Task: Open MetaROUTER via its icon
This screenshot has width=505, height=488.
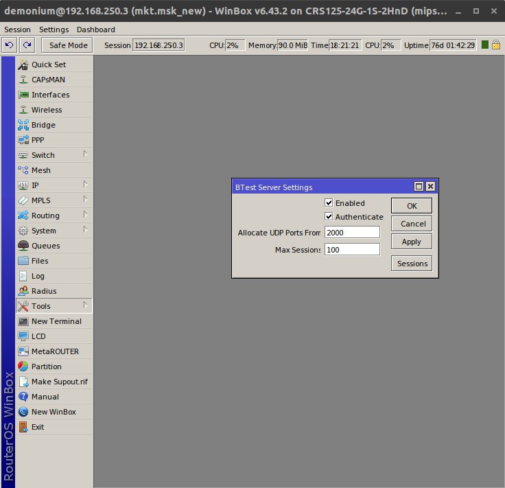Action: 23,351
